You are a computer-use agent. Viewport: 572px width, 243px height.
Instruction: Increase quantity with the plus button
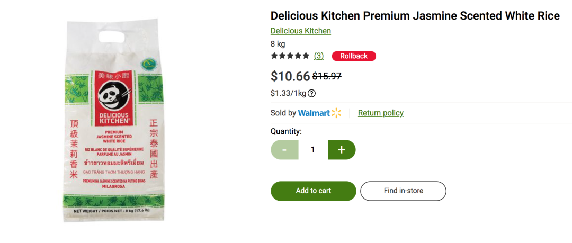tap(342, 150)
